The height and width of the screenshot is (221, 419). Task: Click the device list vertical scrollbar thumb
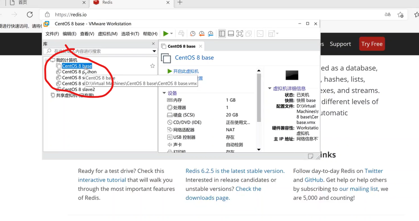pos(259,97)
